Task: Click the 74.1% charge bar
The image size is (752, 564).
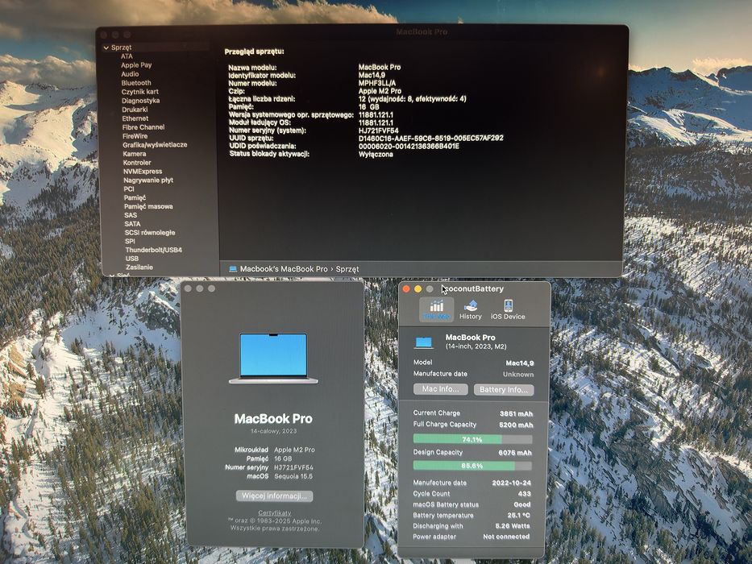Action: click(472, 439)
